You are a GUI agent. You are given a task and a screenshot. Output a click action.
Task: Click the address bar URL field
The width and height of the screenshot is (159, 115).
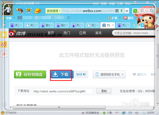coord(88,11)
